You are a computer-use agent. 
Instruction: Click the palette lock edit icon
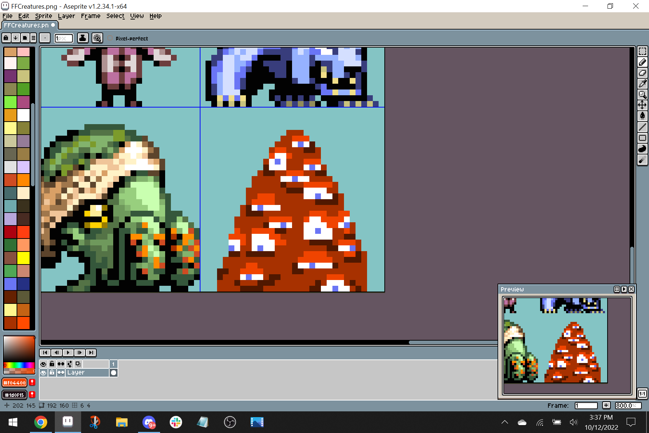(6, 38)
